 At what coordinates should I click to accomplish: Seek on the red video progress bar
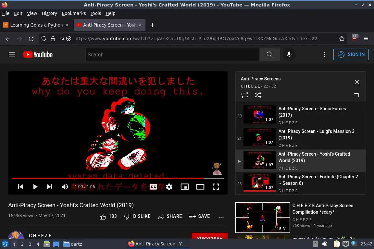pos(118,178)
